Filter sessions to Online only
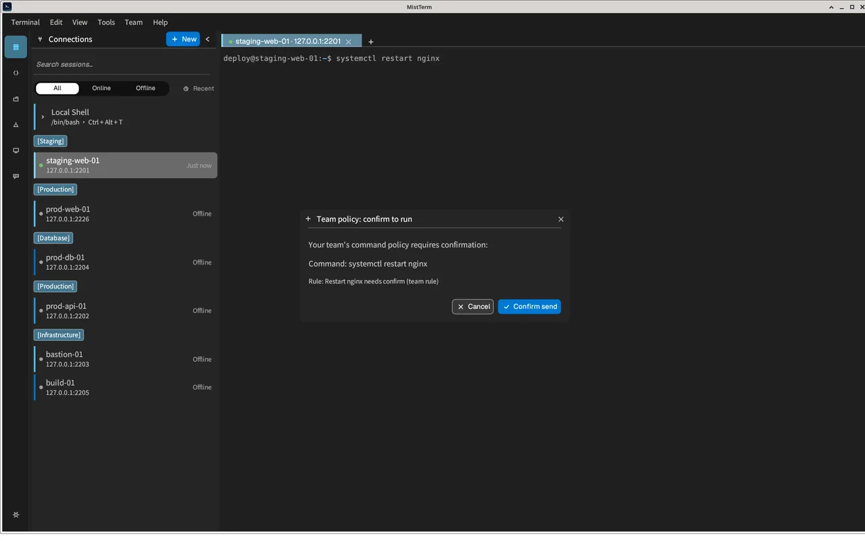Image resolution: width=865 pixels, height=541 pixels. point(101,89)
